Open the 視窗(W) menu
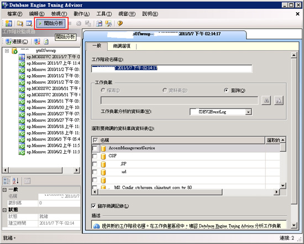The width and height of the screenshot is (304, 244). coord(127,14)
